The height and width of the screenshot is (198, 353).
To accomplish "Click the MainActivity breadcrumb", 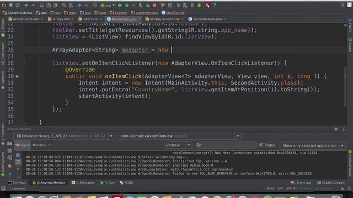I will [x=173, y=13].
